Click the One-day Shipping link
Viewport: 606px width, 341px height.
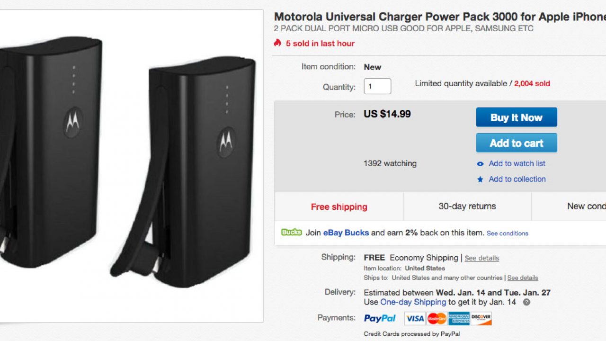tap(413, 302)
